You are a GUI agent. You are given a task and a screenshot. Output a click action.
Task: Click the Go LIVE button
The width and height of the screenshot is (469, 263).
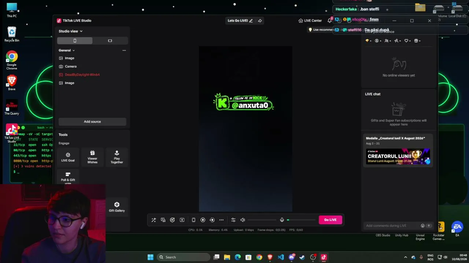click(330, 220)
